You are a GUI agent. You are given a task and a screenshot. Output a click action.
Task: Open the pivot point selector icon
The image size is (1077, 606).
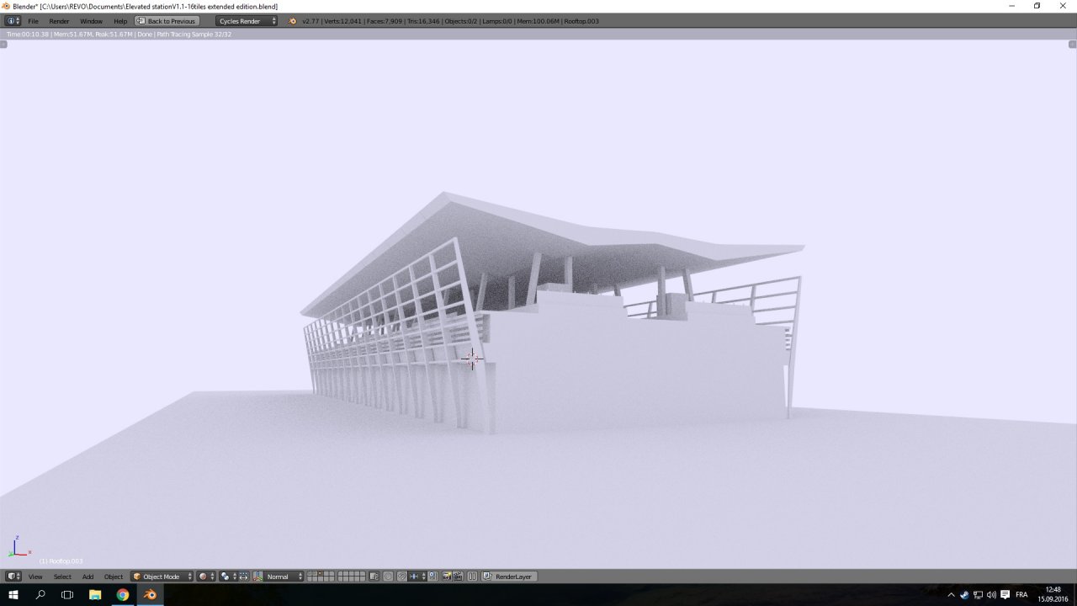tap(228, 577)
